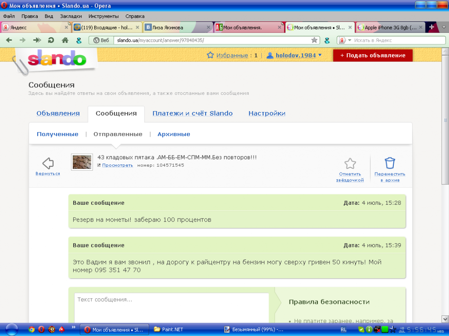Click the coin listing thumbnail image
Image resolution: width=449 pixels, height=336 pixels.
82,162
